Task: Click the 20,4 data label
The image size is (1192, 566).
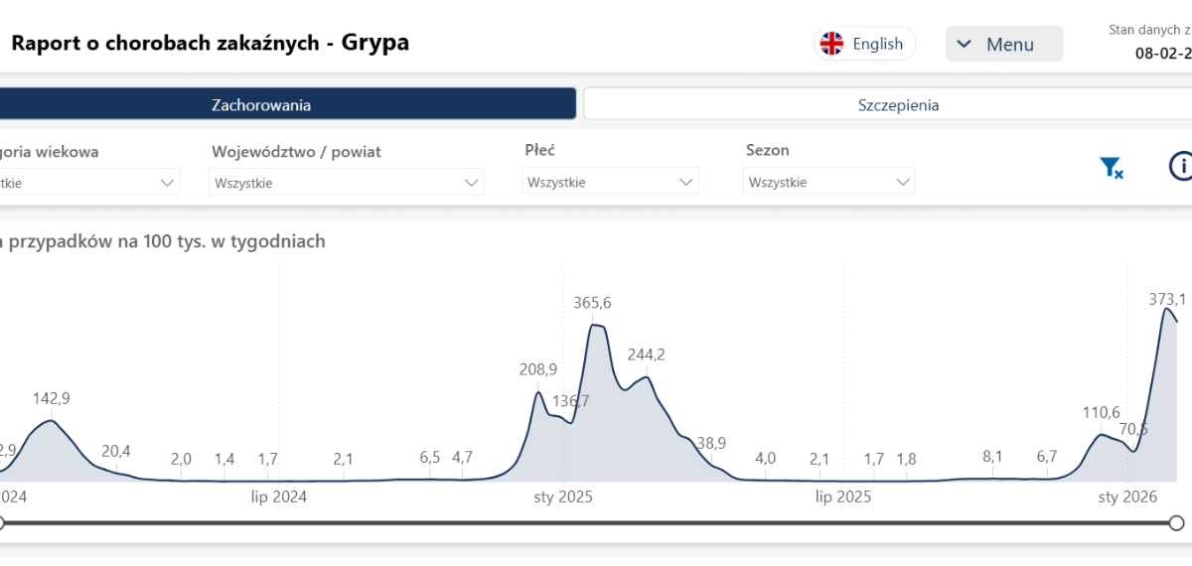Action: click(116, 451)
